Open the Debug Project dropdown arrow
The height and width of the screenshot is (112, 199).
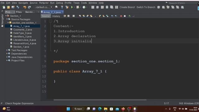(x=81, y=7)
